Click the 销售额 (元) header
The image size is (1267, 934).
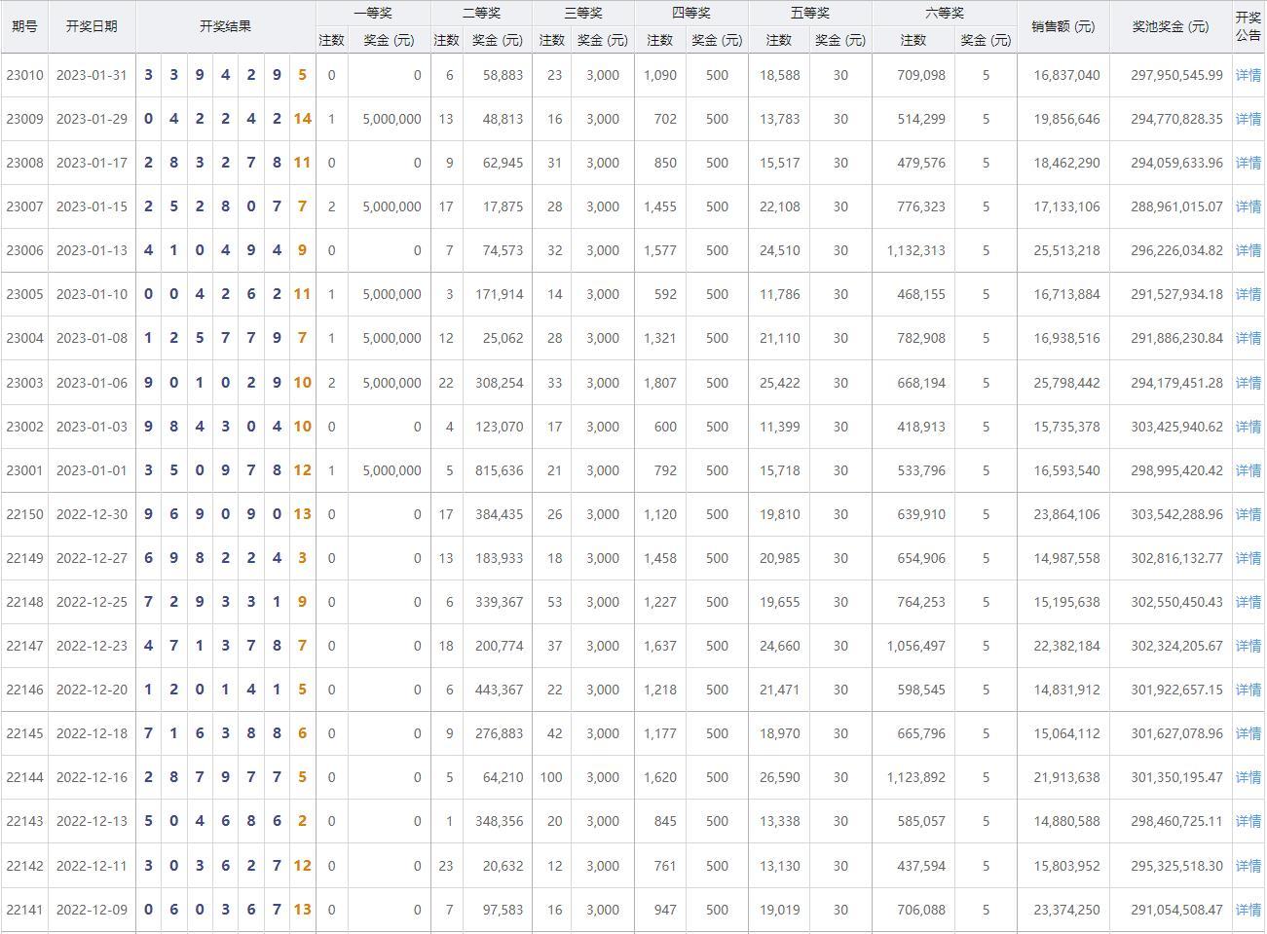pyautogui.click(x=1062, y=26)
